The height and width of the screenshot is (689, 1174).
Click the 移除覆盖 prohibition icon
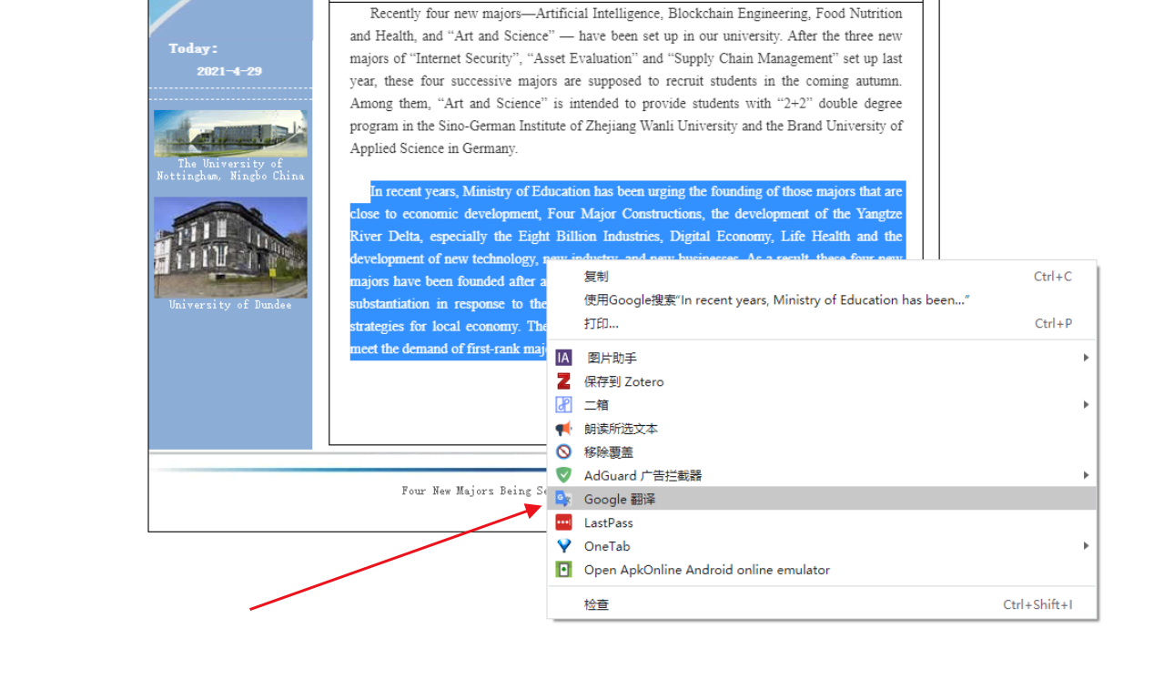coord(563,452)
